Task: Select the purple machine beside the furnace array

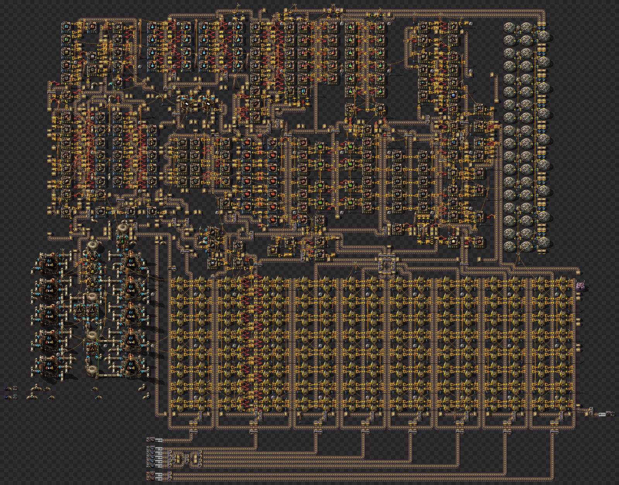Action: pos(580,286)
